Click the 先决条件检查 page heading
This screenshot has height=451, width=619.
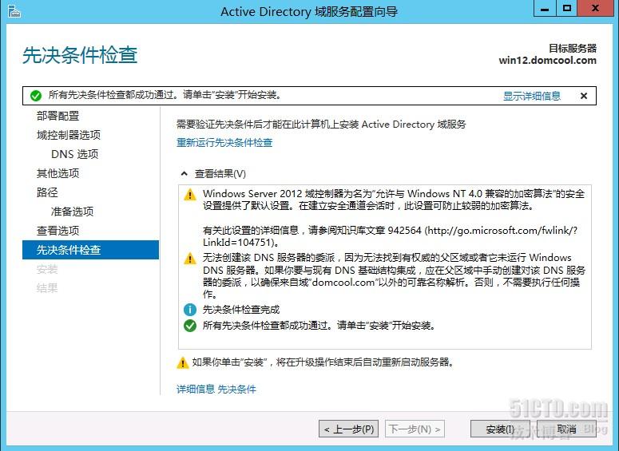(x=80, y=55)
